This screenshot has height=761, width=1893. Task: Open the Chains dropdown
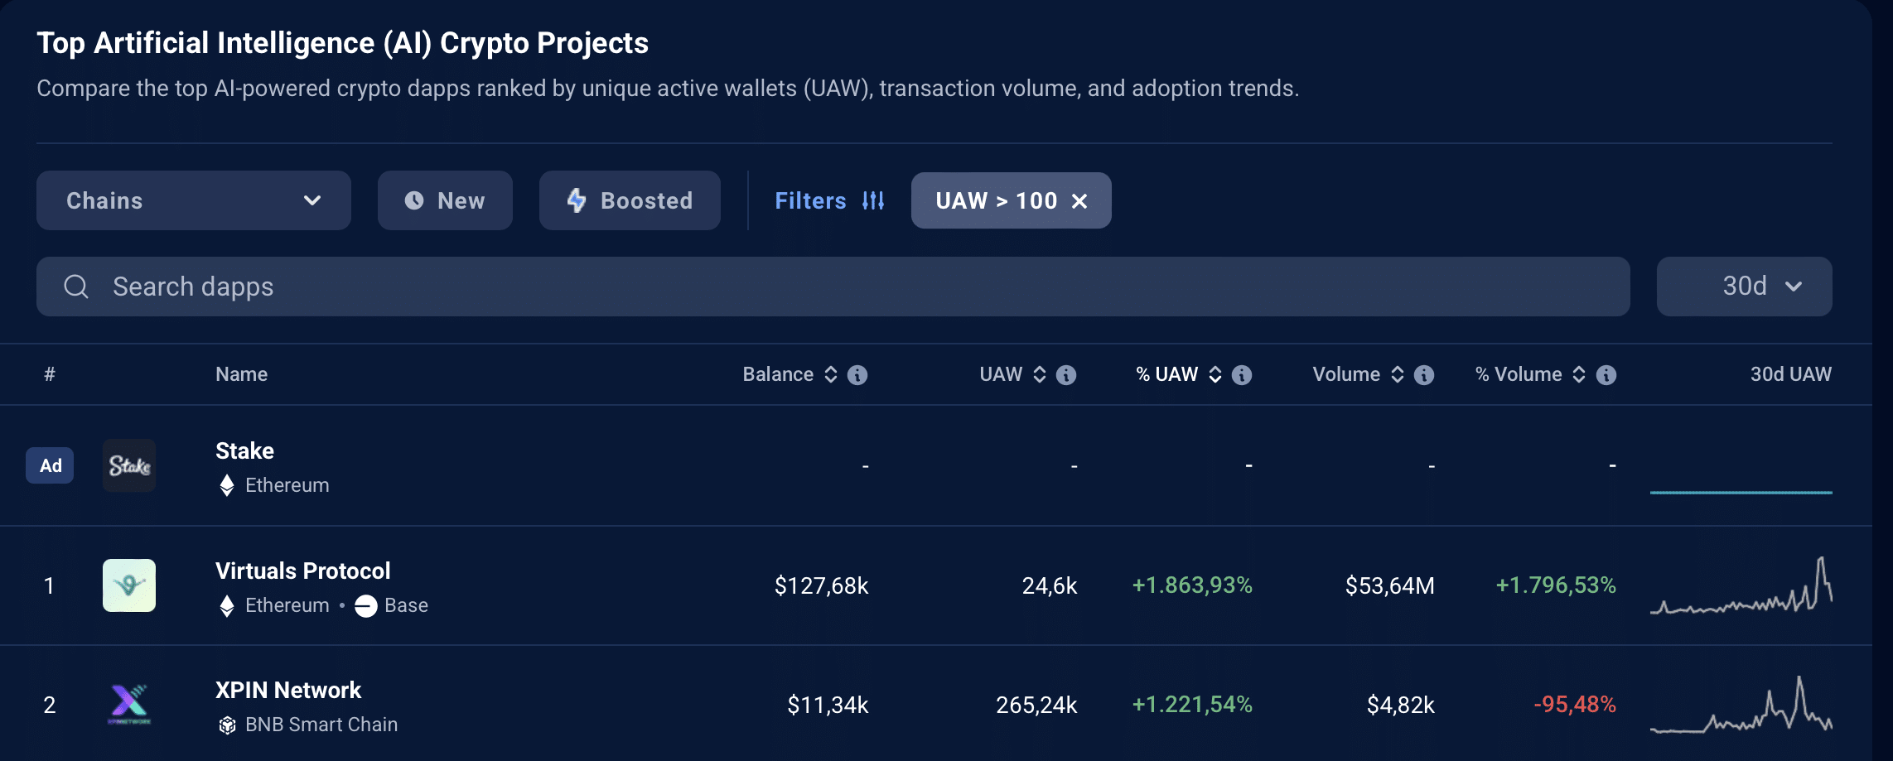(194, 200)
